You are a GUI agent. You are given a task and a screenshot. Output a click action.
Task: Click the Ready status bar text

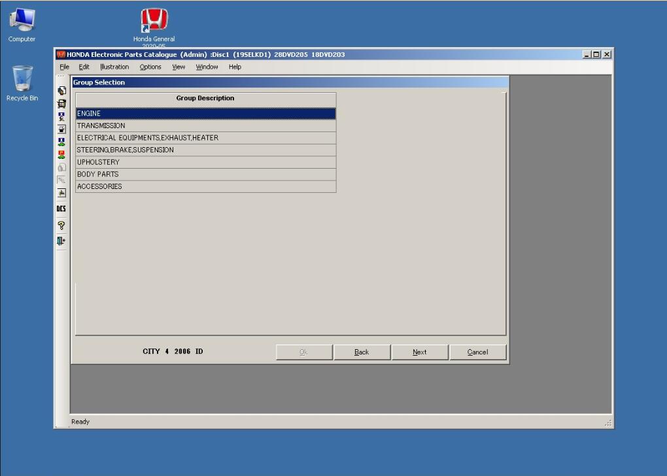[x=80, y=422]
